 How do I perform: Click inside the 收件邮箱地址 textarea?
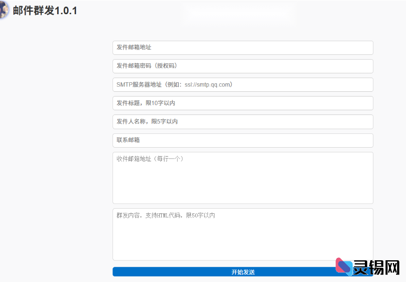pyautogui.click(x=242, y=177)
